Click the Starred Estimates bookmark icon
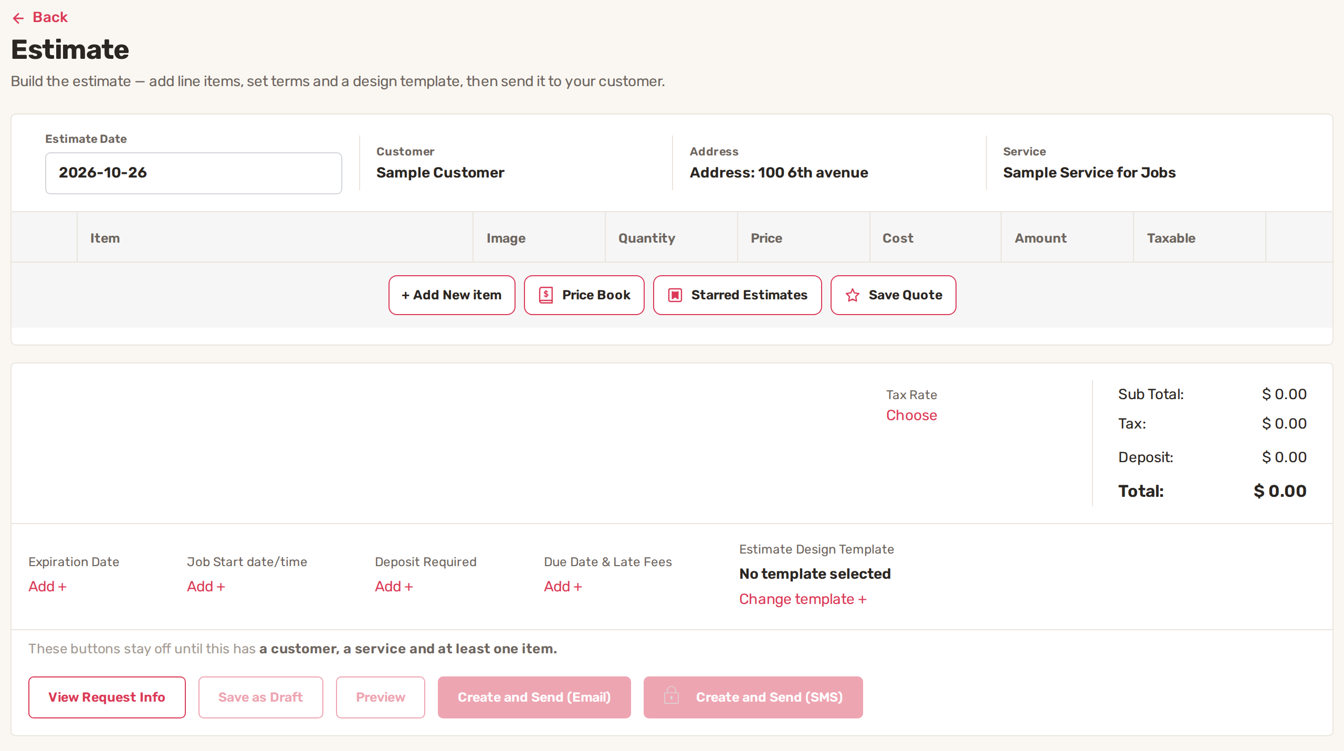 (x=675, y=295)
